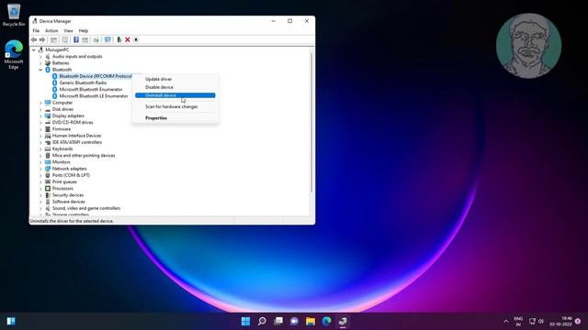Click the Back arrow in Device Manager toolbar
The height and width of the screenshot is (330, 588).
pyautogui.click(x=34, y=39)
